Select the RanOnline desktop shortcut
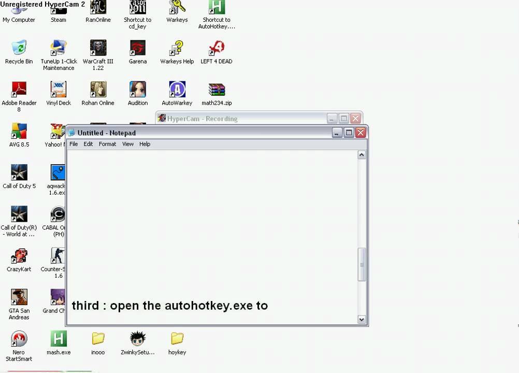The width and height of the screenshot is (519, 373). click(98, 12)
